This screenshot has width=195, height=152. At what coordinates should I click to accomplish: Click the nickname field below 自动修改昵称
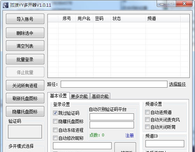[x=82, y=146]
